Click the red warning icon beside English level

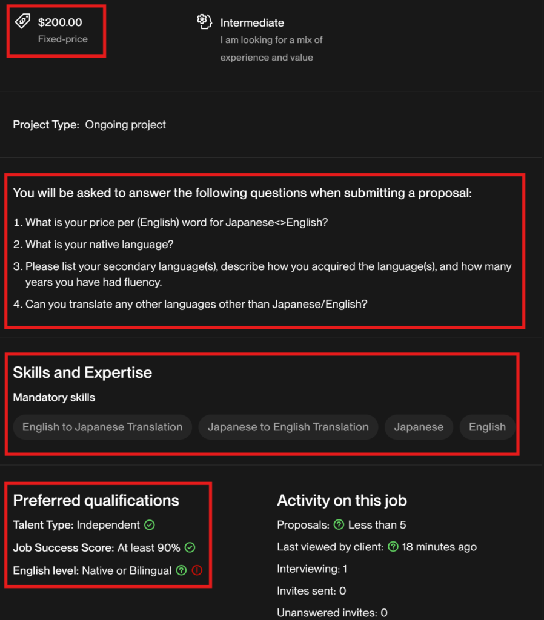click(x=197, y=570)
